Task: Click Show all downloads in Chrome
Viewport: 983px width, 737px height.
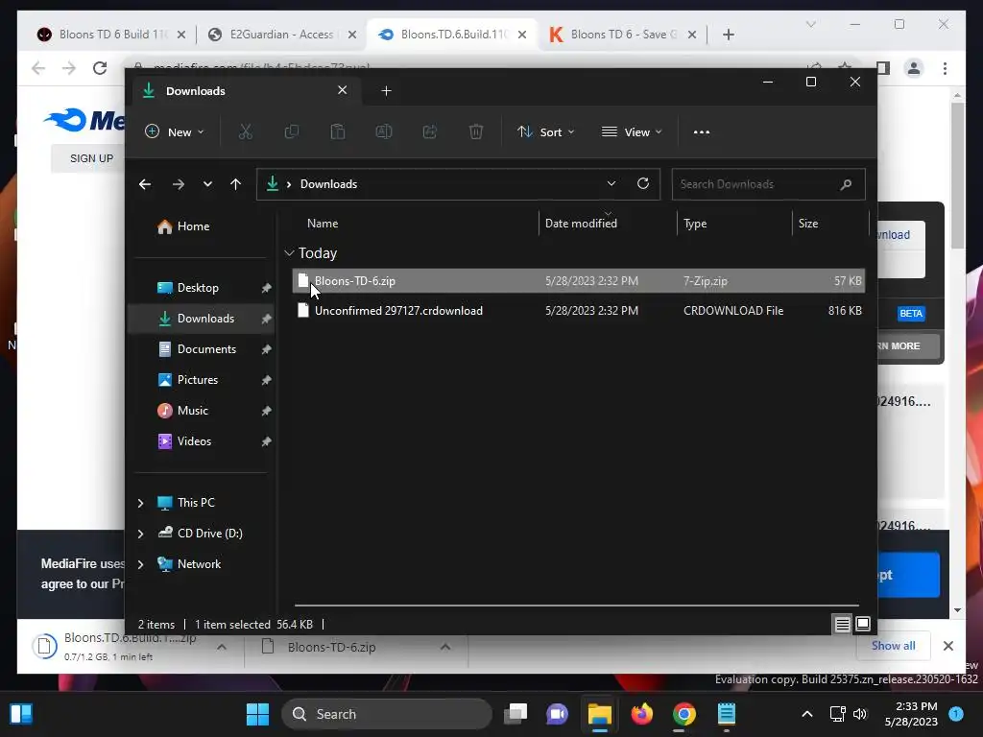Action: point(894,646)
